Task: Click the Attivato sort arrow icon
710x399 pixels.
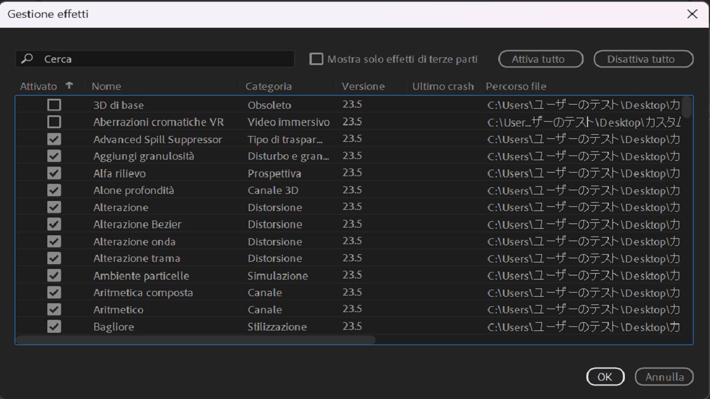Action: pos(69,85)
